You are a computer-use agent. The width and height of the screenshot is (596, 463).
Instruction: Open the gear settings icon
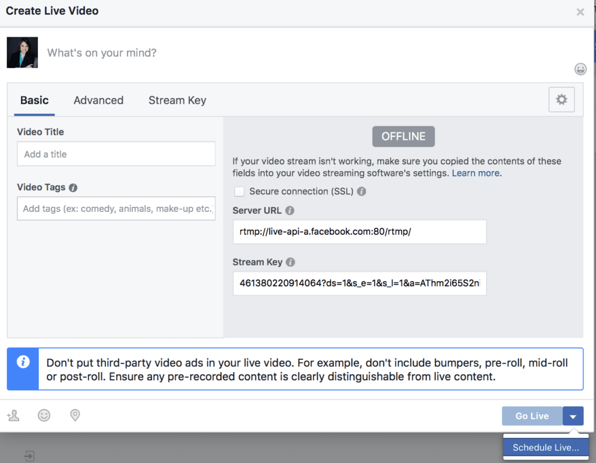[561, 100]
